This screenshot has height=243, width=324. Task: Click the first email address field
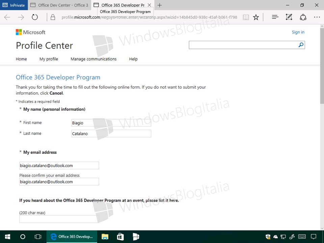(x=59, y=165)
